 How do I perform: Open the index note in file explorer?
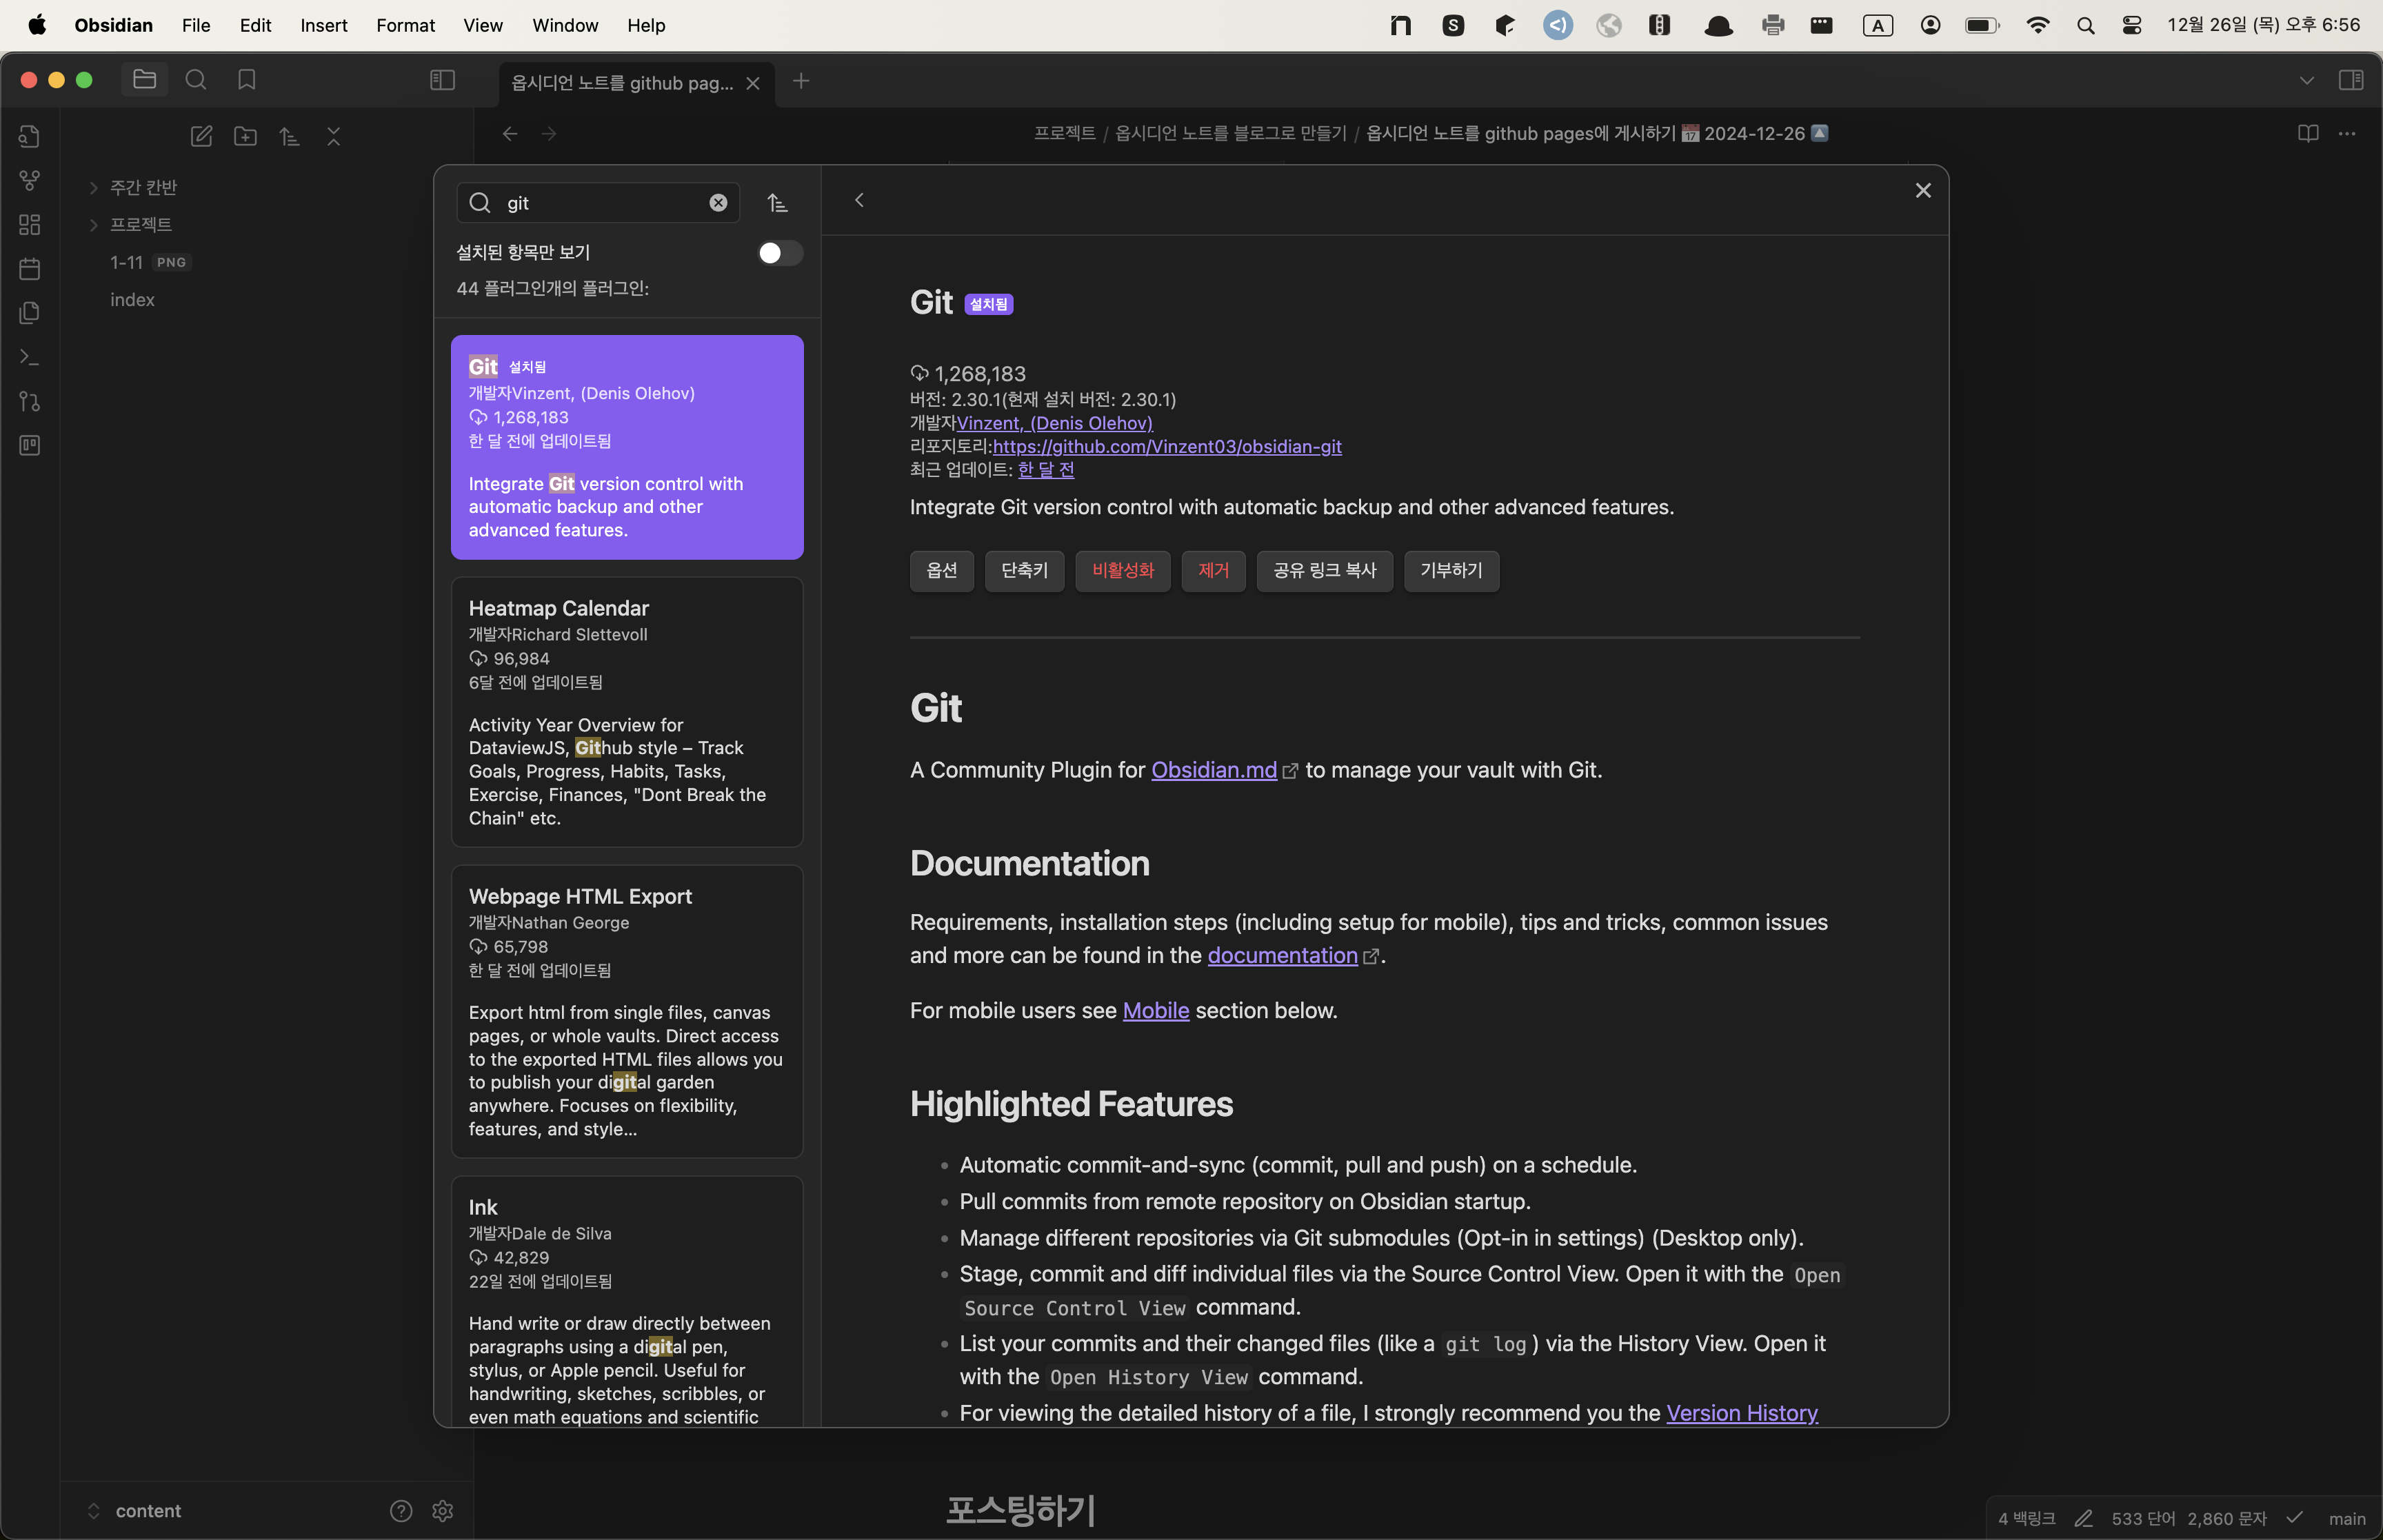click(132, 300)
